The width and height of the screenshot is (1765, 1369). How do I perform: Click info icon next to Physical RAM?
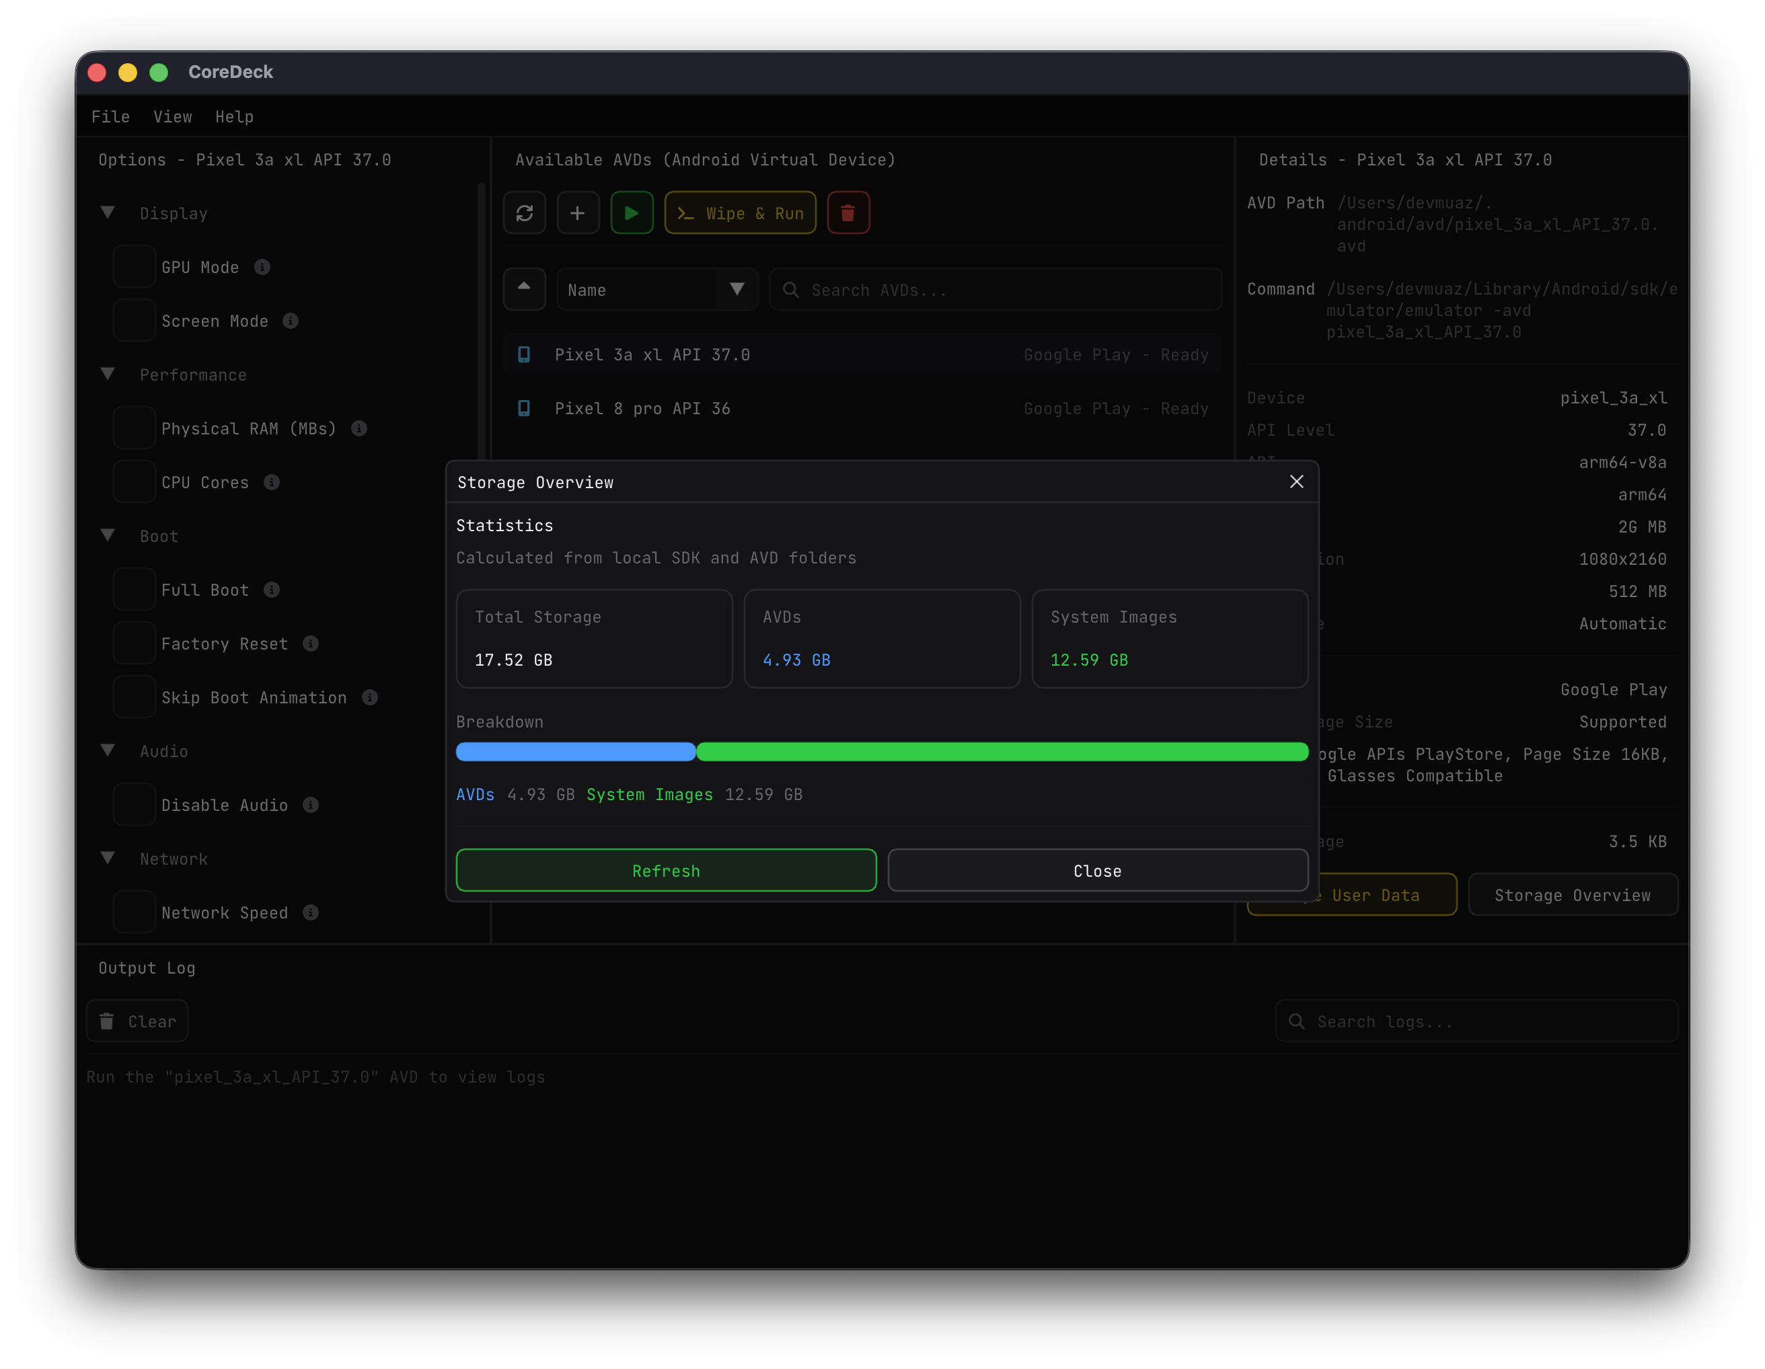[x=360, y=429]
